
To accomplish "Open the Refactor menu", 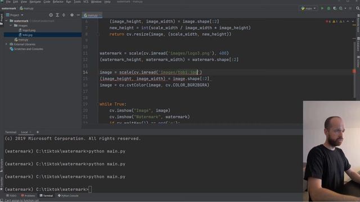I will coord(58,2).
